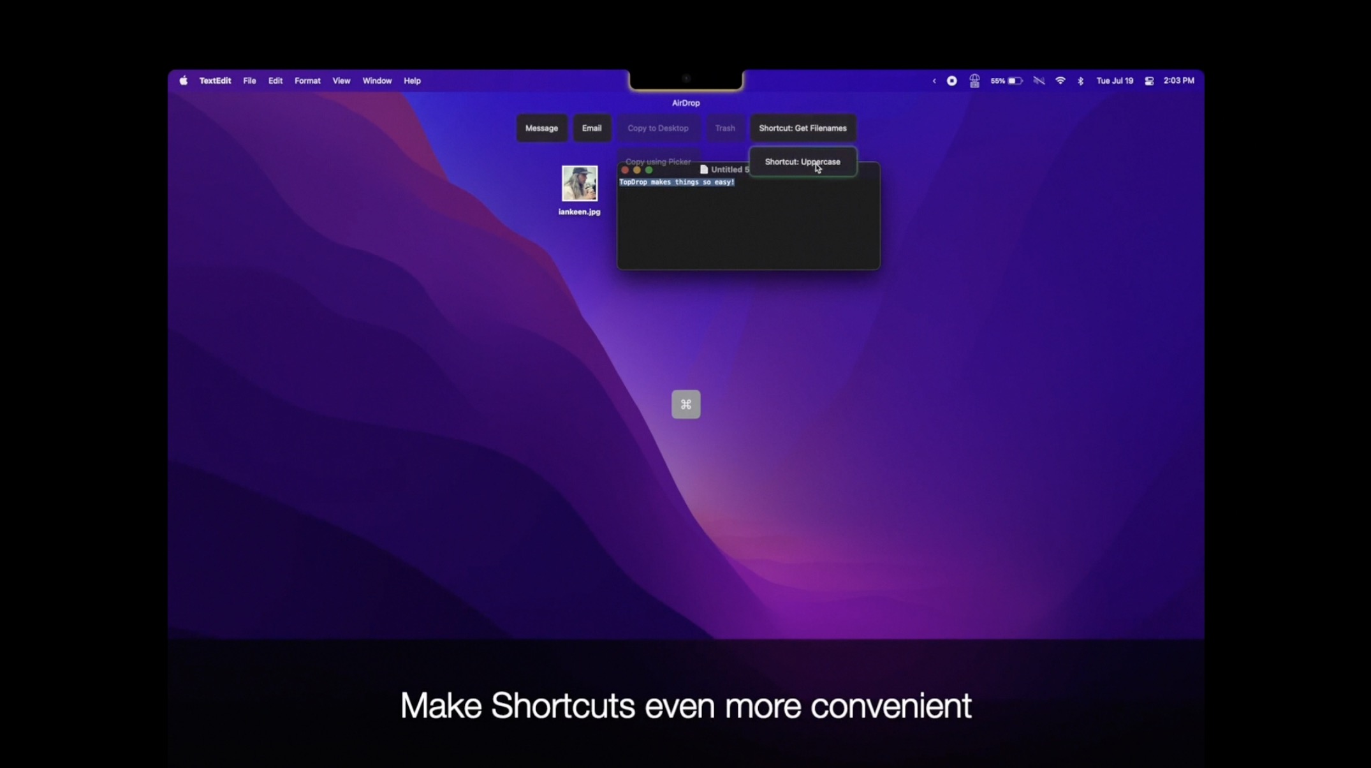
Task: Click the screen recording stop icon
Action: [x=951, y=81]
